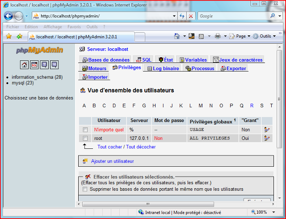Open the empty new tab button

pyautogui.click(x=140, y=37)
